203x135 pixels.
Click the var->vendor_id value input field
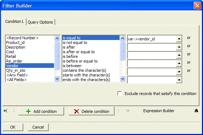[152, 39]
